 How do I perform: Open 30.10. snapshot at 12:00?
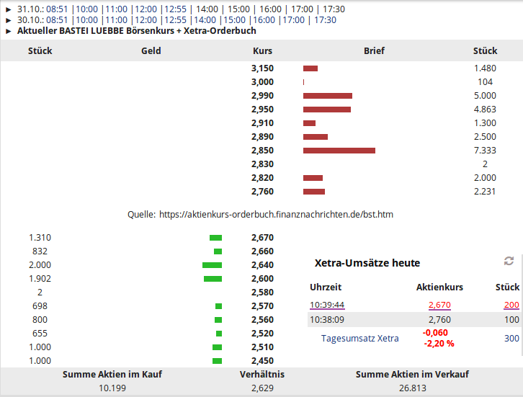coord(146,20)
